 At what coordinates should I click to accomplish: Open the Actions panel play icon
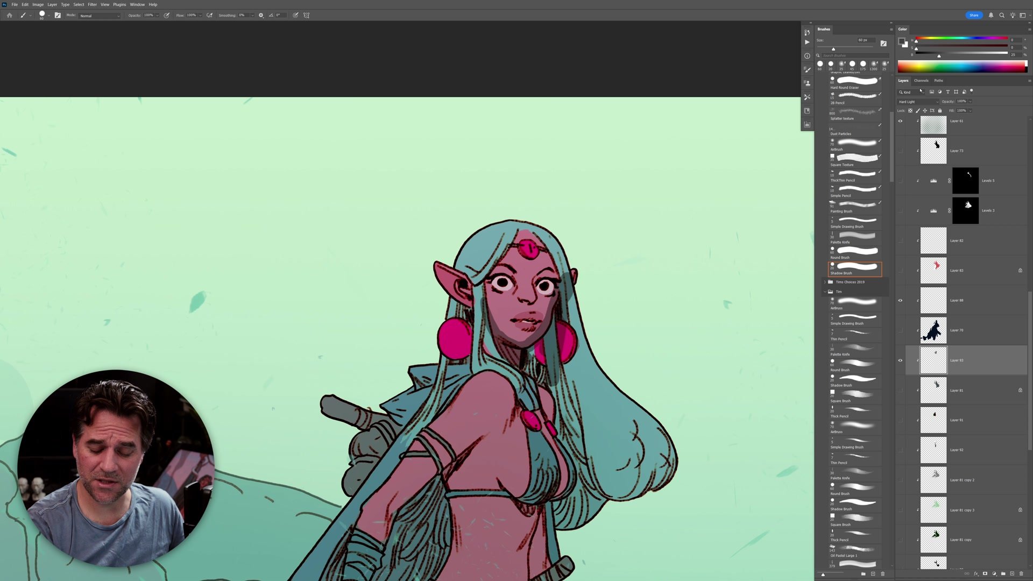pyautogui.click(x=807, y=42)
